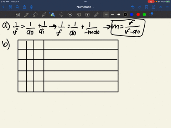
Task: Tap the battery status indicator
Action: point(168,1)
